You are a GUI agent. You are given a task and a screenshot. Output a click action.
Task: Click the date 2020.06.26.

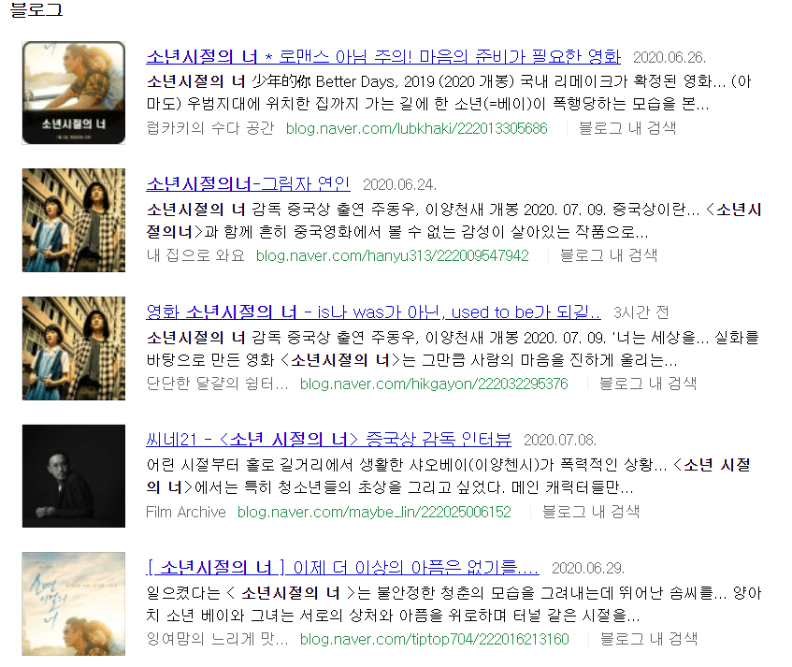pyautogui.click(x=670, y=57)
